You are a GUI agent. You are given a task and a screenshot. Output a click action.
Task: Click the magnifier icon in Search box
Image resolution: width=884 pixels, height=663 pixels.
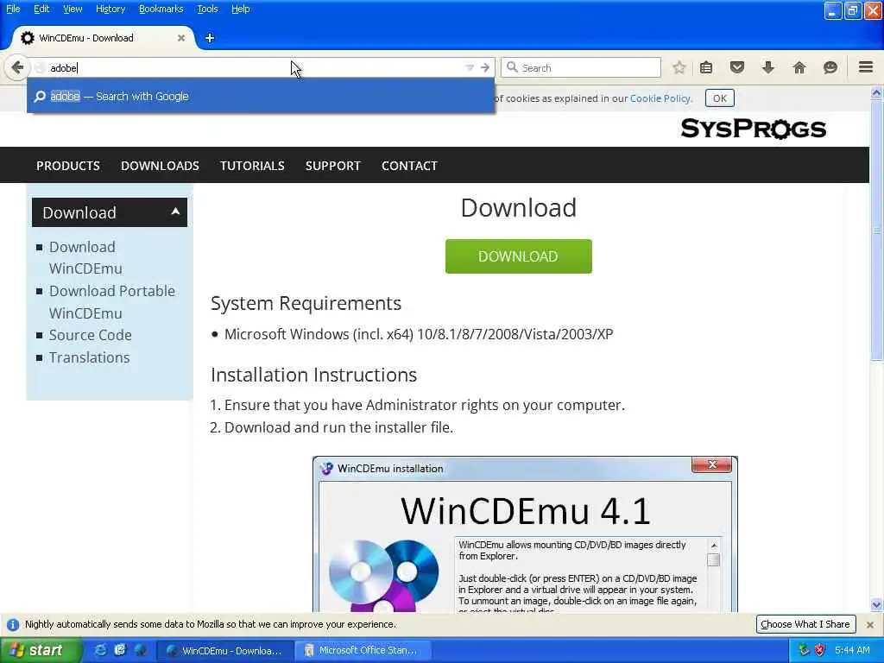pyautogui.click(x=512, y=67)
